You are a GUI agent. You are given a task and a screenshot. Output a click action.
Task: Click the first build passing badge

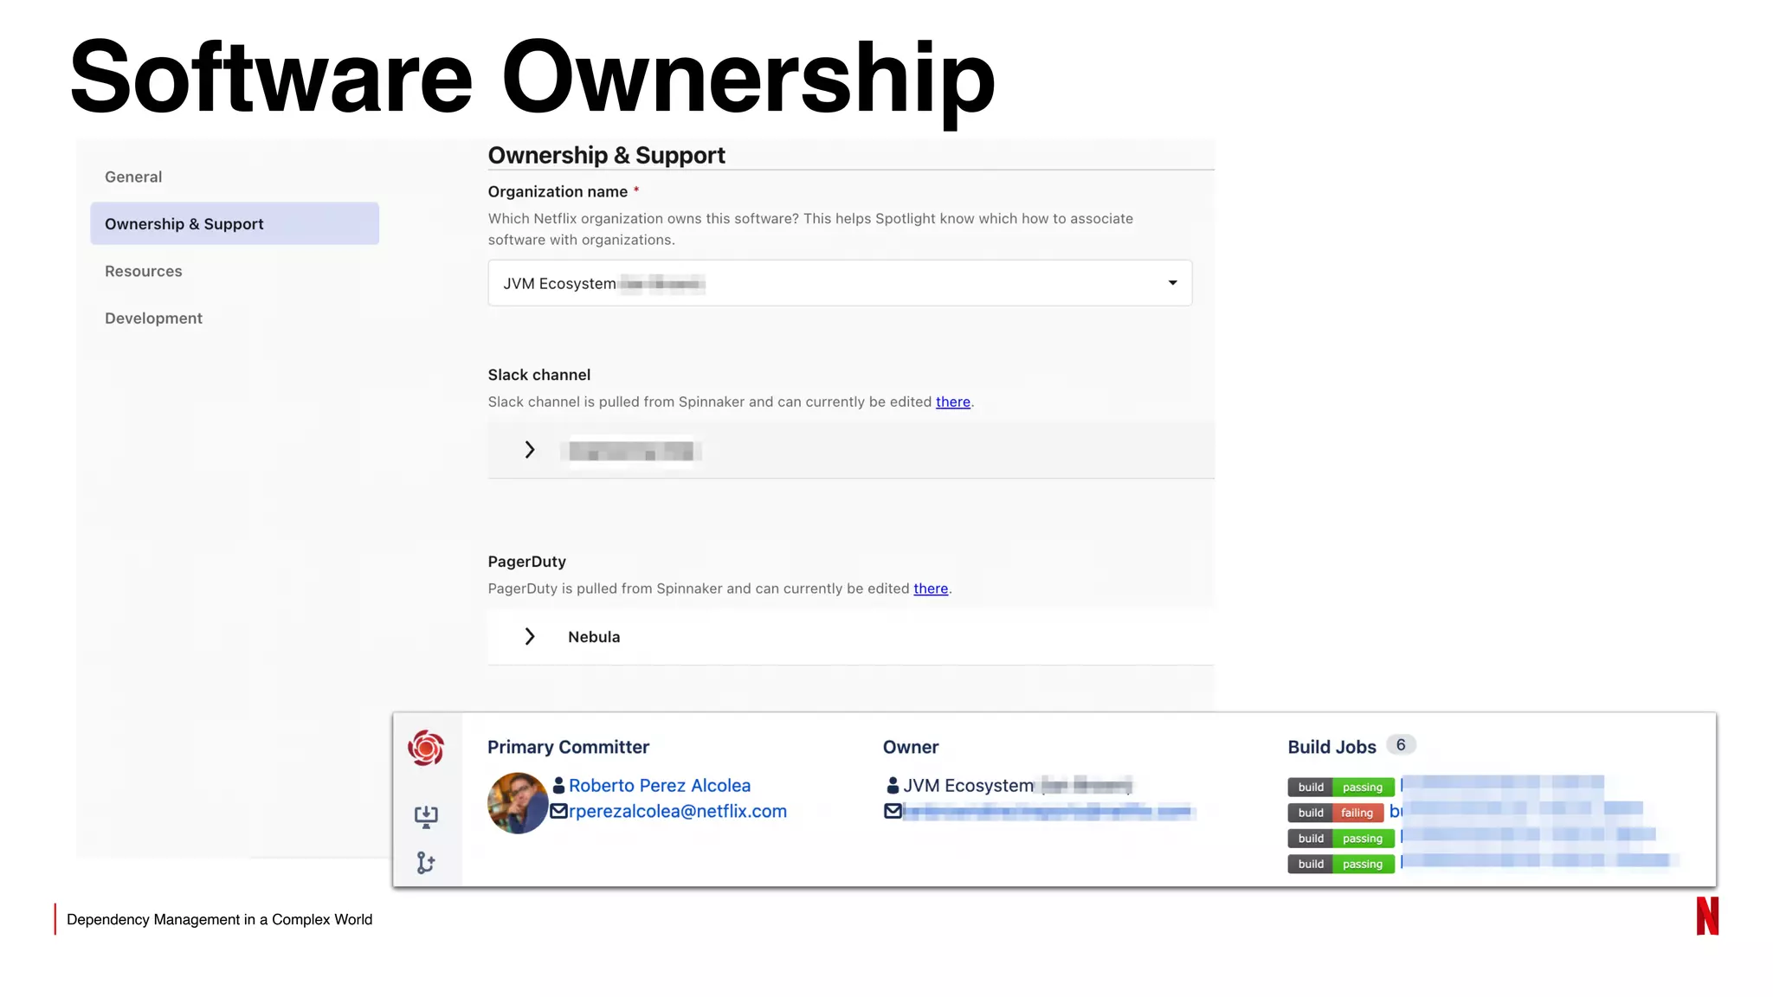(1341, 788)
